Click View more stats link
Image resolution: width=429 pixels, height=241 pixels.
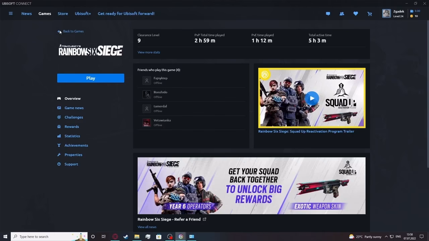(149, 52)
